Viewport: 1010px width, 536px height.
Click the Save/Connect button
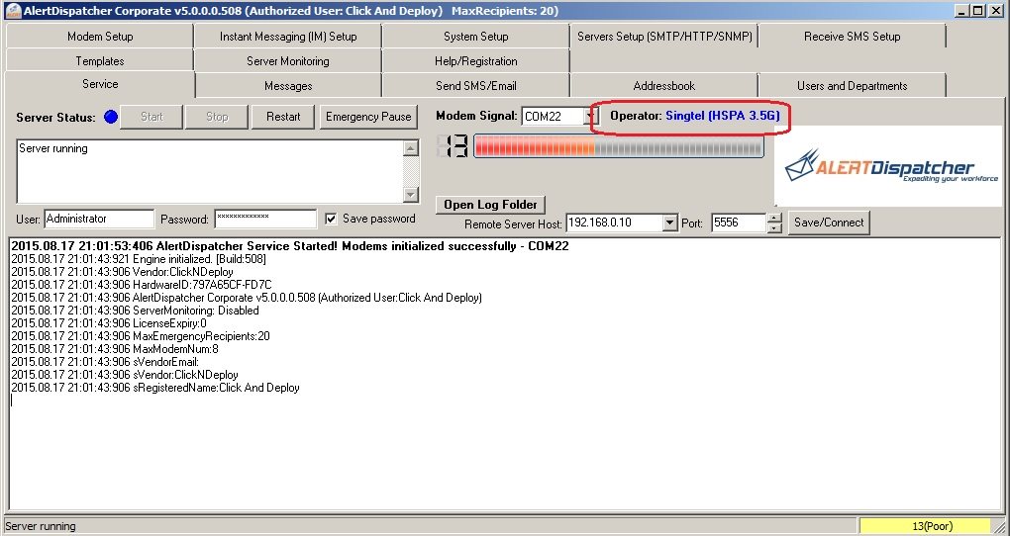(x=829, y=223)
